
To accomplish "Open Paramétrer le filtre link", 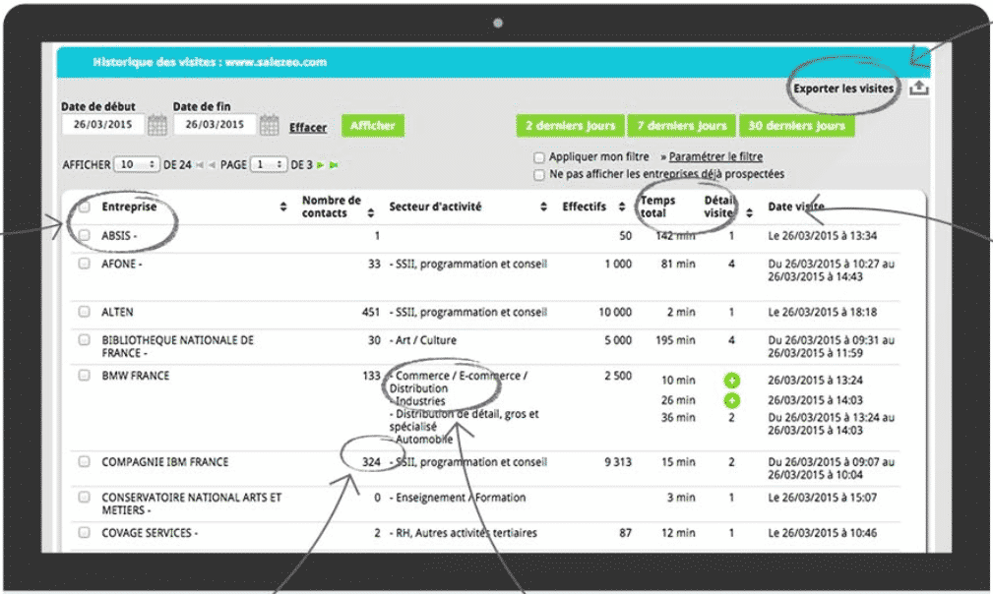I will (x=715, y=156).
